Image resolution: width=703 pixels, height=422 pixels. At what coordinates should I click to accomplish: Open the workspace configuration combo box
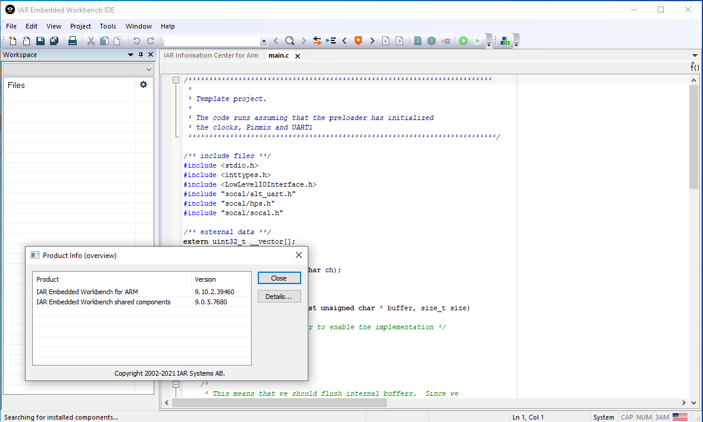tap(79, 70)
